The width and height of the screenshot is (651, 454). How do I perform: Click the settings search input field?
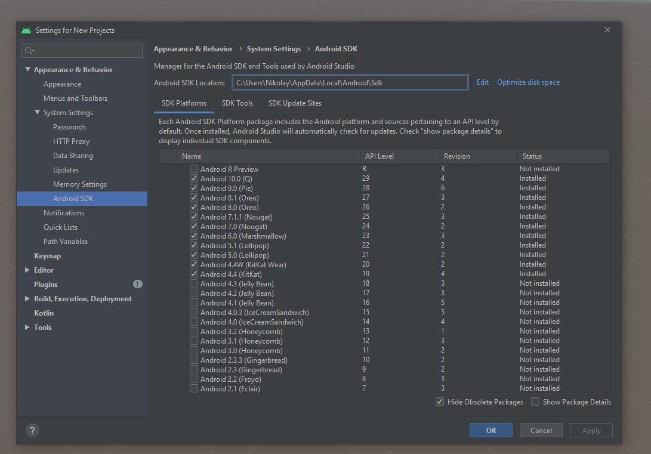tap(82, 51)
